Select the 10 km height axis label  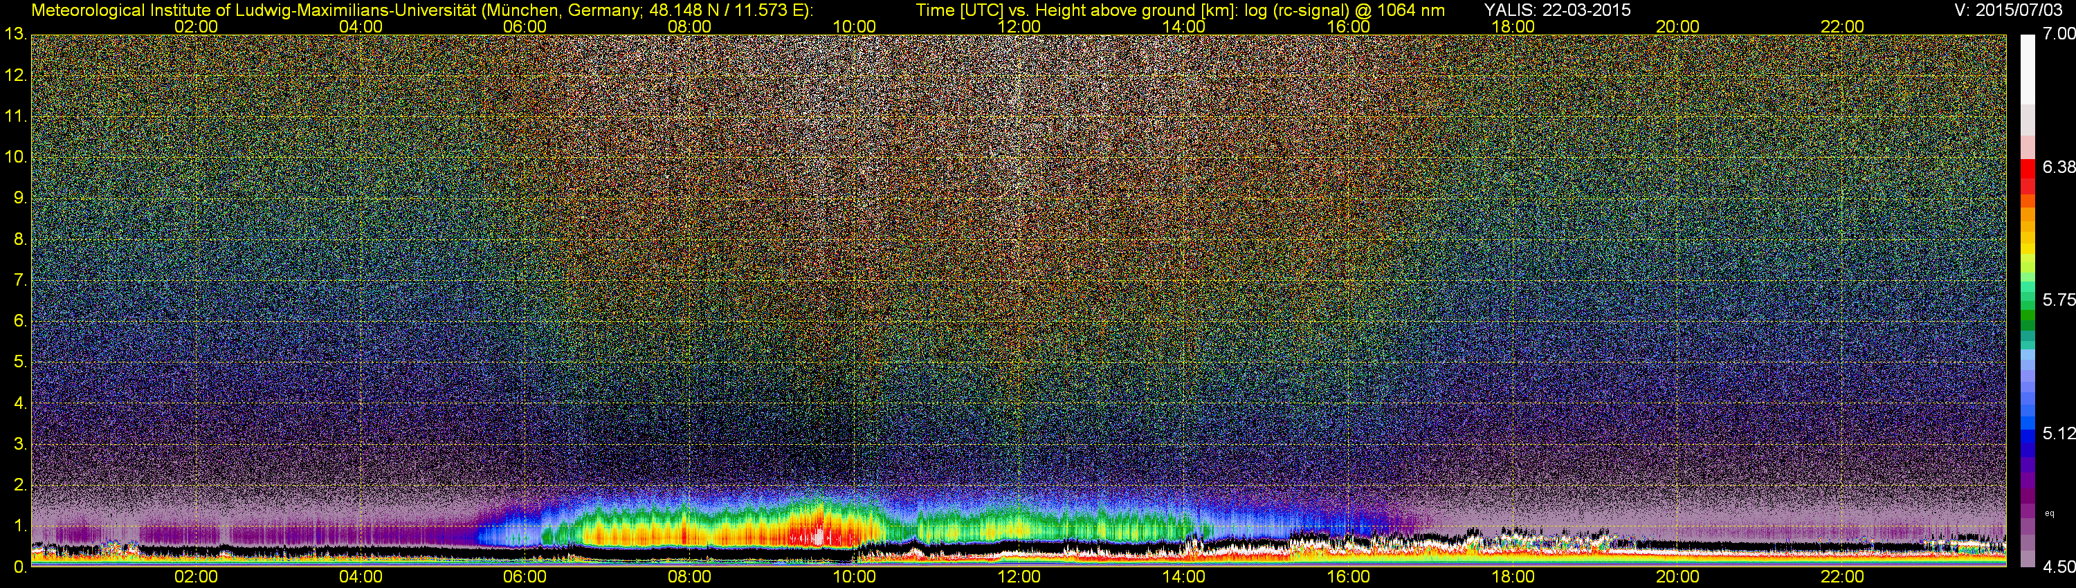15,157
